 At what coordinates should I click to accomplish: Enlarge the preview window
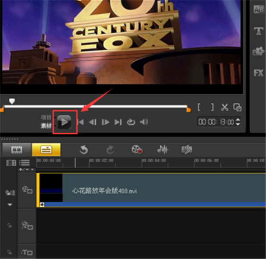tap(237, 107)
